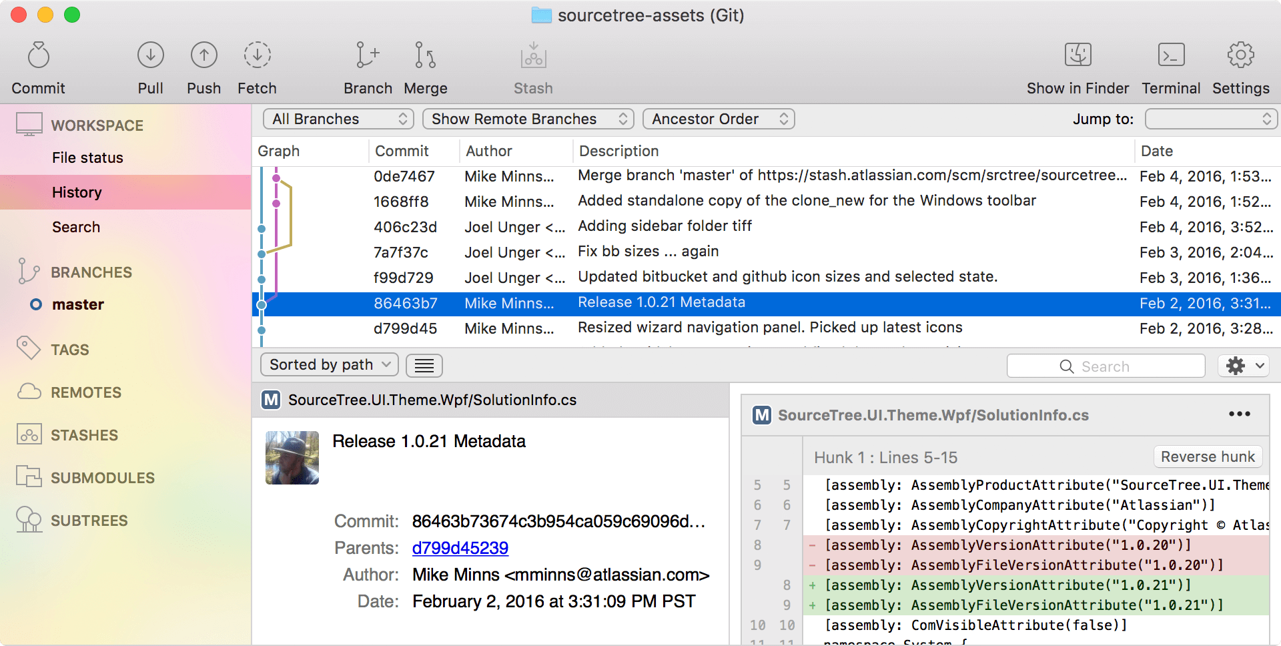Image resolution: width=1281 pixels, height=646 pixels.
Task: Open the All Branches dropdown
Action: [x=338, y=119]
